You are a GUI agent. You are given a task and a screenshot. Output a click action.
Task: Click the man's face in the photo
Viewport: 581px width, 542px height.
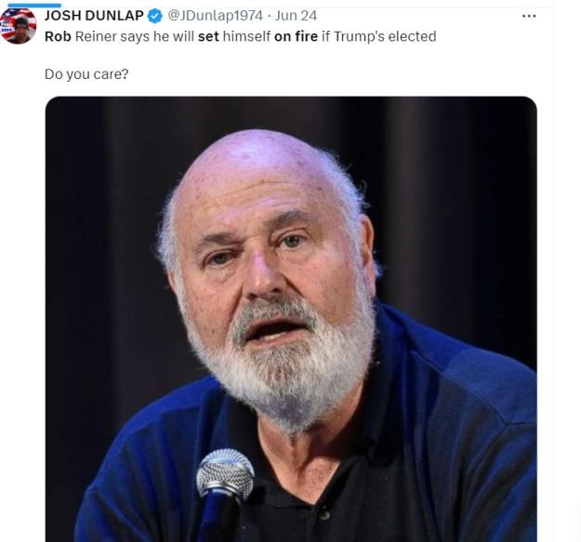(272, 267)
